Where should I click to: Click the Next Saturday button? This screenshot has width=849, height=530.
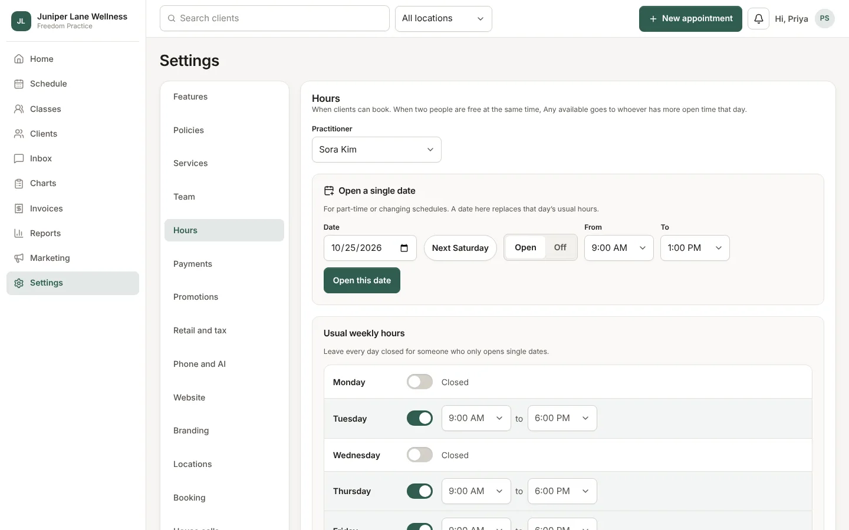pos(460,248)
